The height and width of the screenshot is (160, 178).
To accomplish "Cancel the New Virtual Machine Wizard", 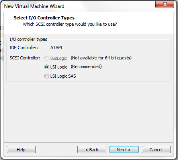I will pos(156,150).
